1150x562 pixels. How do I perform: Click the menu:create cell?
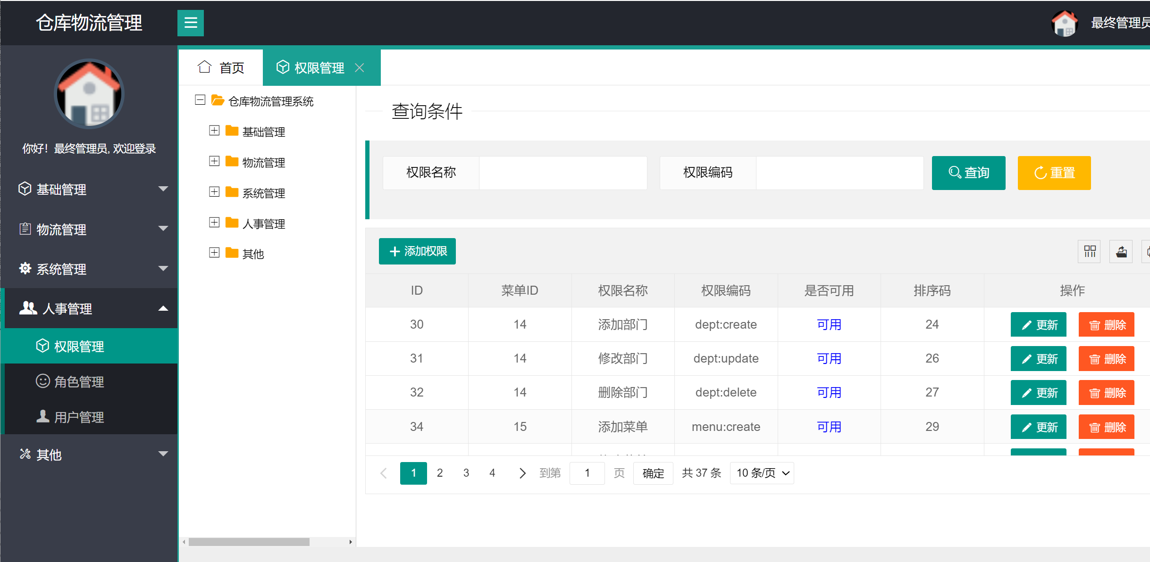[x=726, y=427]
